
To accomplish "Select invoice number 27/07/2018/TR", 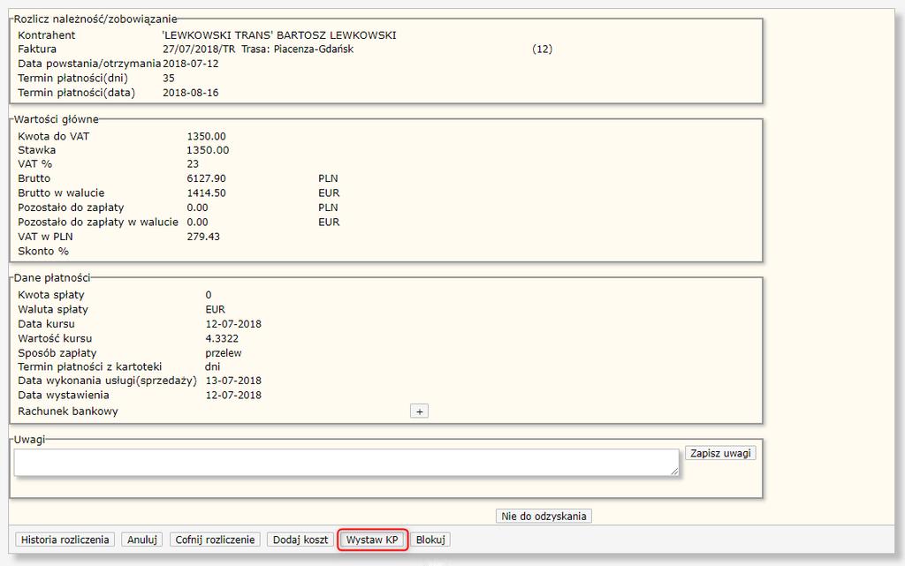I will point(199,49).
